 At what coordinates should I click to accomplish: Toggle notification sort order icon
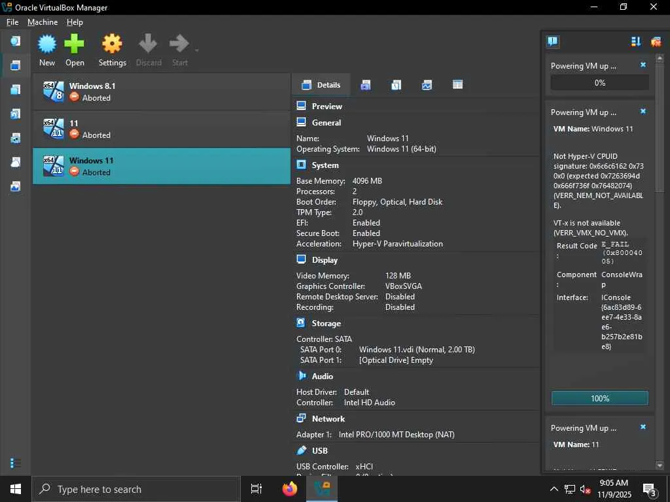(x=636, y=41)
